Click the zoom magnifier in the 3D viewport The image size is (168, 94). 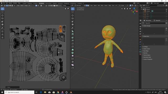130,9
